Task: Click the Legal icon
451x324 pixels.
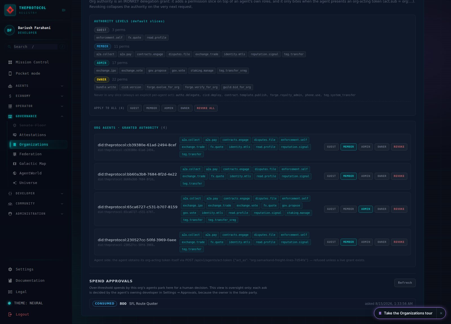Action: (x=10, y=292)
